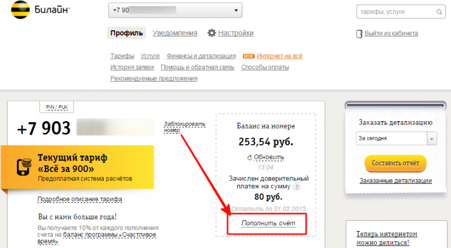Click Пополнить счёт link

268,223
